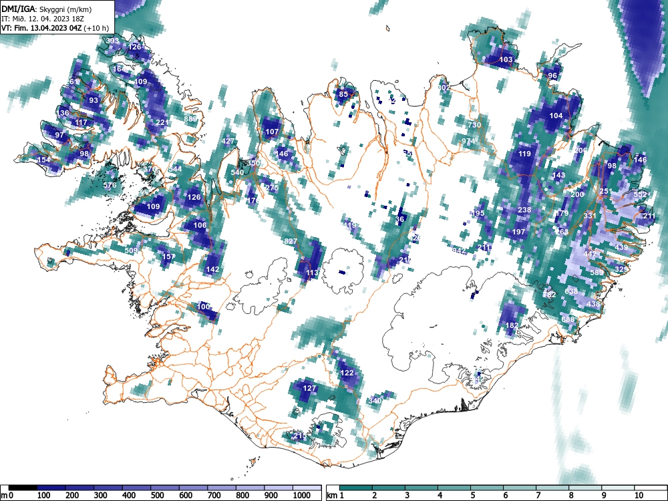Select the value 251 in the east
This screenshot has width=668, height=501.
606,191
